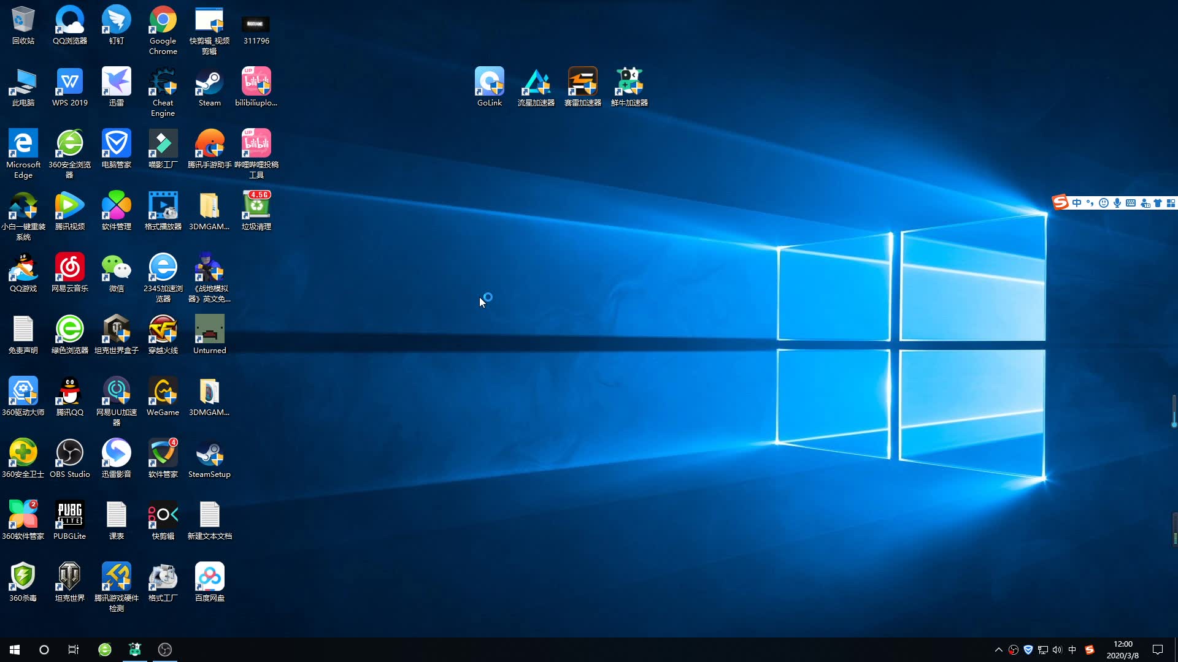Open the 坦克世界 desktop icon
Viewport: 1178px width, 662px height.
[70, 583]
